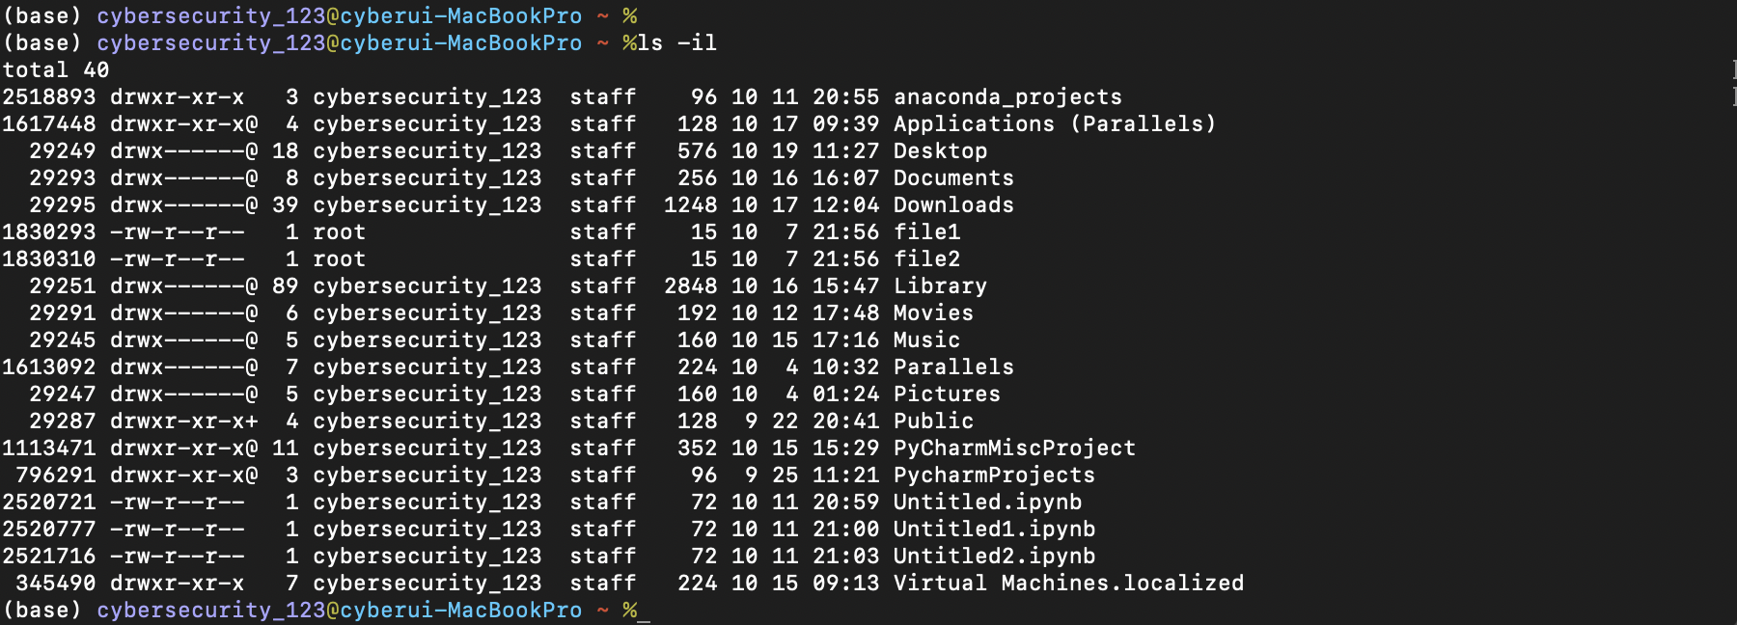Select the Untitled.ipynb file name
The width and height of the screenshot is (1737, 625).
coord(987,503)
